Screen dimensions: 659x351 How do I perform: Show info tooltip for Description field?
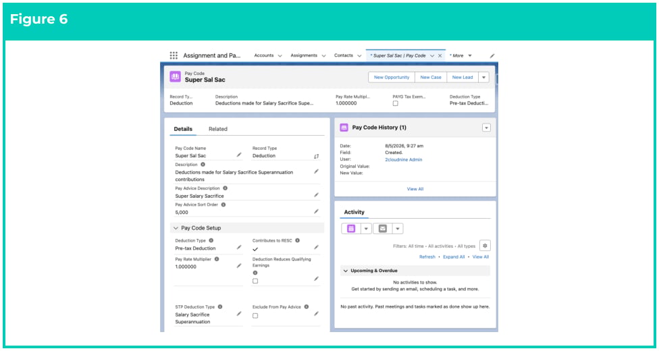[x=203, y=164]
